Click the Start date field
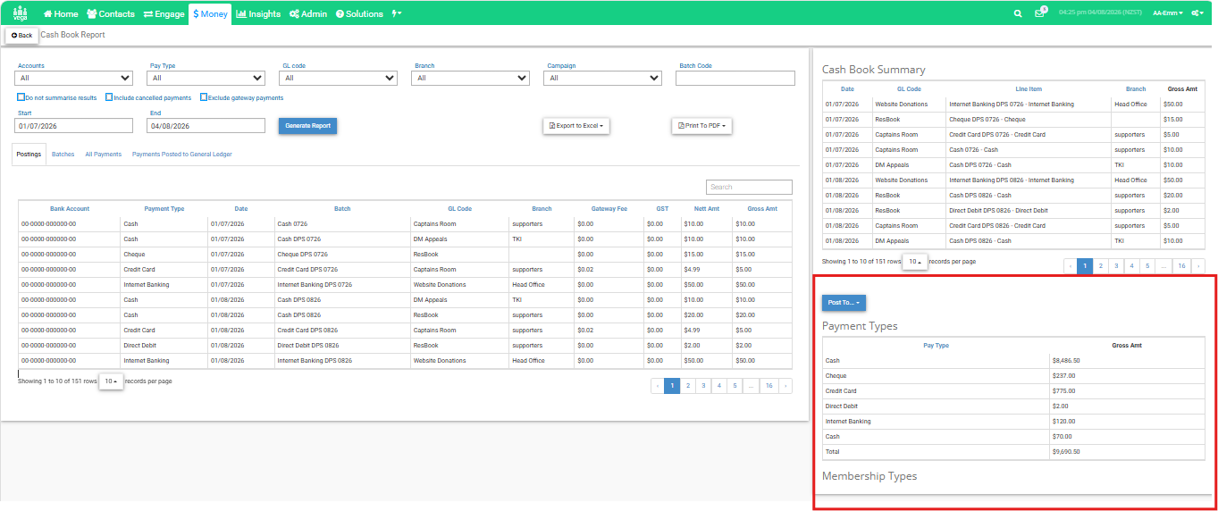The height and width of the screenshot is (511, 1218). tap(75, 126)
